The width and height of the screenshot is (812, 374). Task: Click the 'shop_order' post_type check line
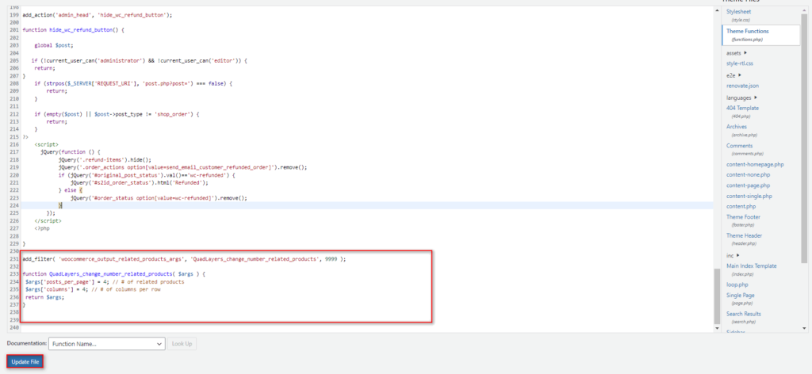click(117, 113)
